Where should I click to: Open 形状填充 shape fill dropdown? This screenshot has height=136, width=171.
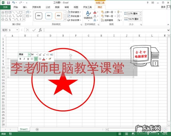(x=74, y=12)
